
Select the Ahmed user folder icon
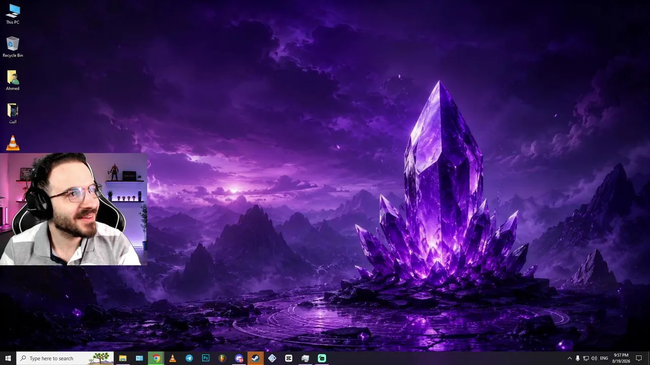(x=13, y=81)
